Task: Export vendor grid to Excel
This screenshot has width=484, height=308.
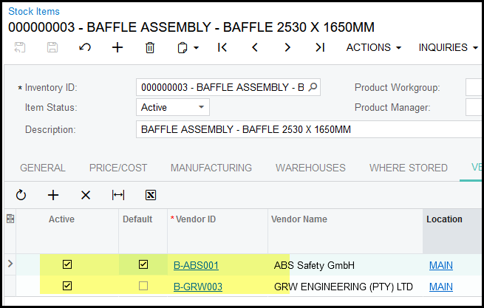Action: point(151,195)
